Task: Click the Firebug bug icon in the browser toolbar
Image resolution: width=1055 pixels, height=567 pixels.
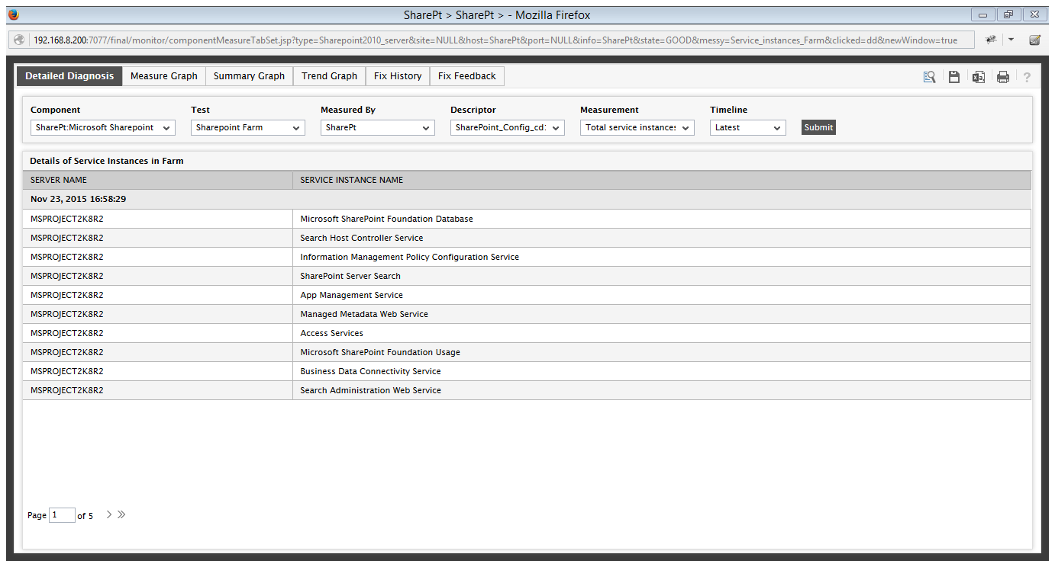Action: pos(991,40)
